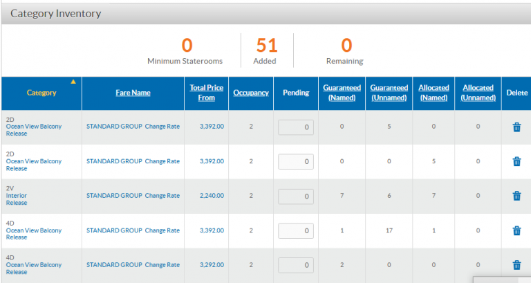531x283 pixels.
Task: Open Ocean View Balcony in 2D row with 5 allocated named
Action: point(33,161)
